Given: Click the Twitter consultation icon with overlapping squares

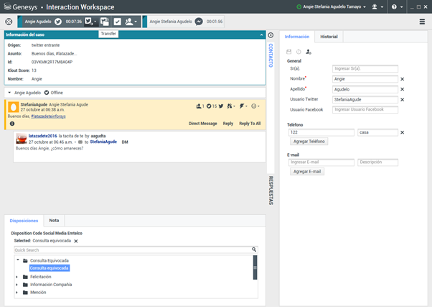Looking at the screenshot, I should click(x=105, y=22).
